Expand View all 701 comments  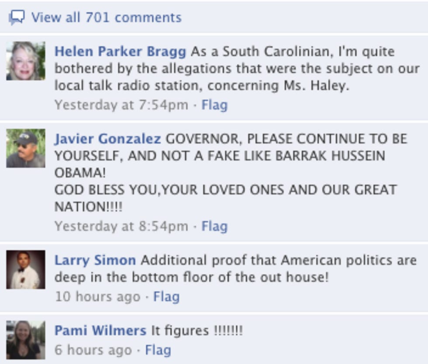click(x=107, y=18)
